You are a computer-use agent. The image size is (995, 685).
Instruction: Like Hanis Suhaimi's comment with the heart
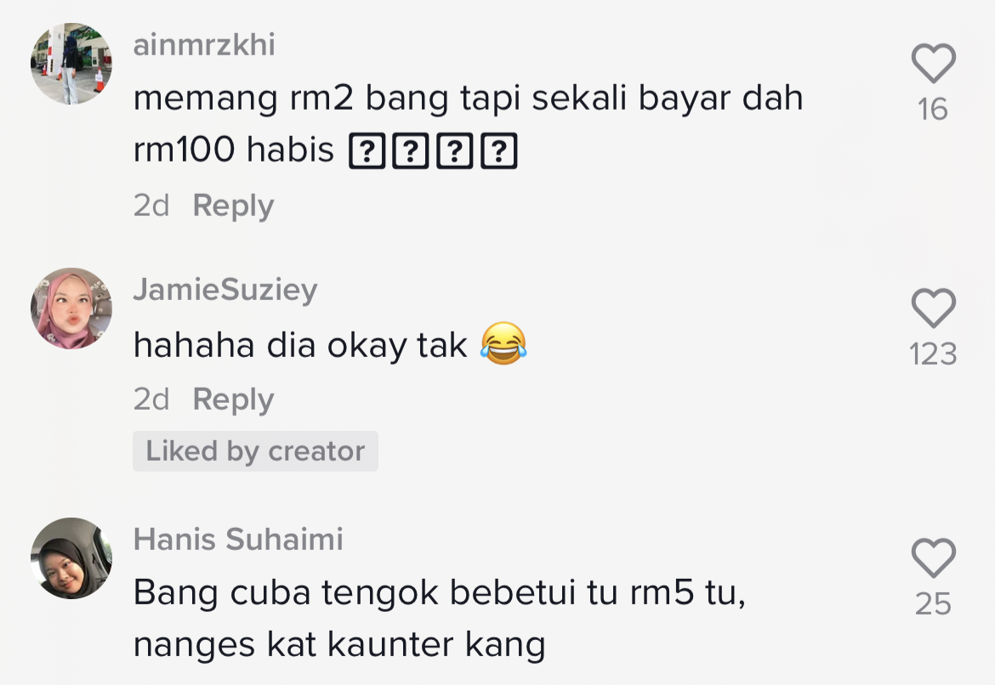[x=933, y=558]
